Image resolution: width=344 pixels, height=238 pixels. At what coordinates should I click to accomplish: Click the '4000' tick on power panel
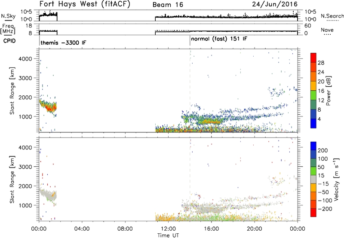tap(25, 59)
